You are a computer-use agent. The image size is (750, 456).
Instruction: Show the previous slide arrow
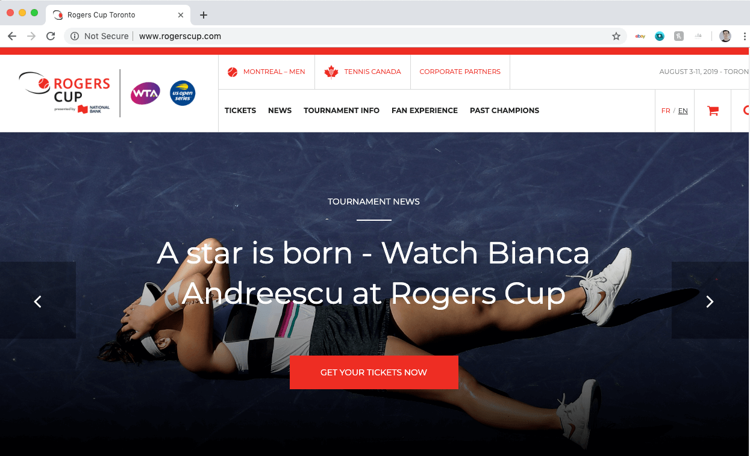[x=37, y=301]
